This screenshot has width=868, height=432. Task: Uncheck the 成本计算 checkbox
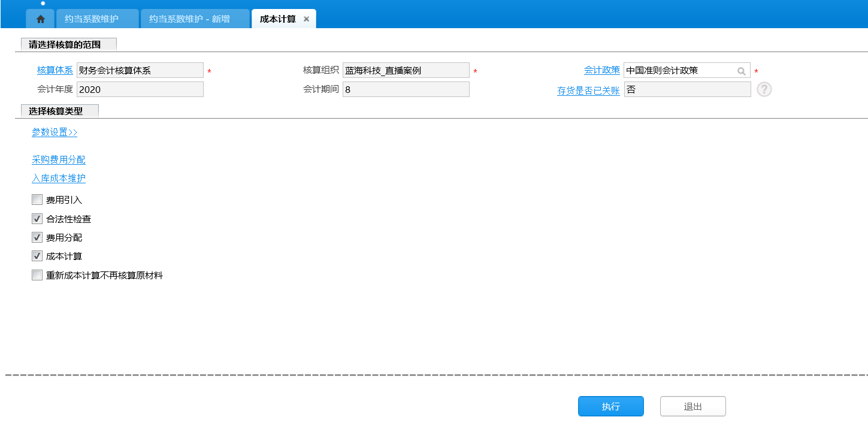pyautogui.click(x=37, y=256)
